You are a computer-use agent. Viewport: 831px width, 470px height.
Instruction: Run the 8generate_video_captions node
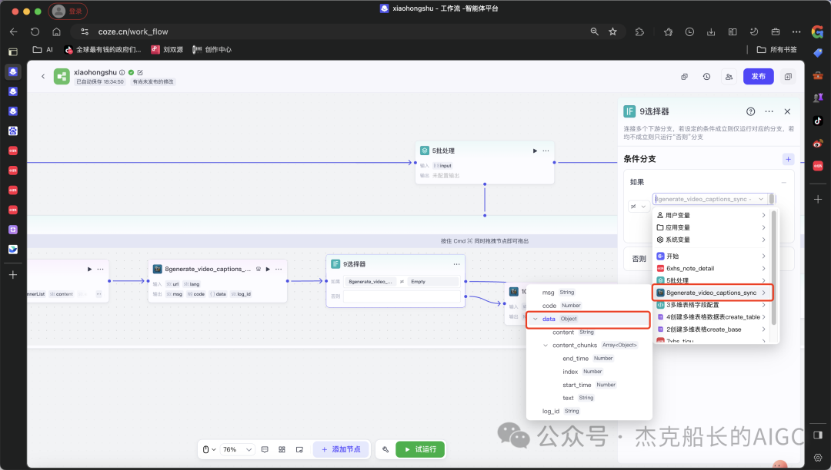point(268,269)
